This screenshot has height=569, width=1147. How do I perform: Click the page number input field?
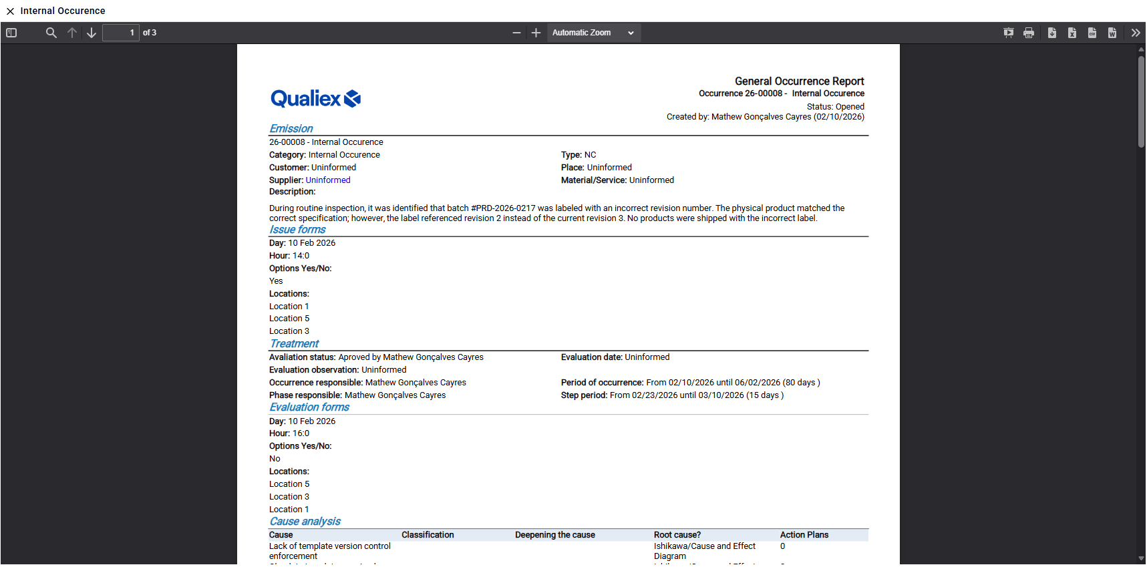pyautogui.click(x=120, y=33)
